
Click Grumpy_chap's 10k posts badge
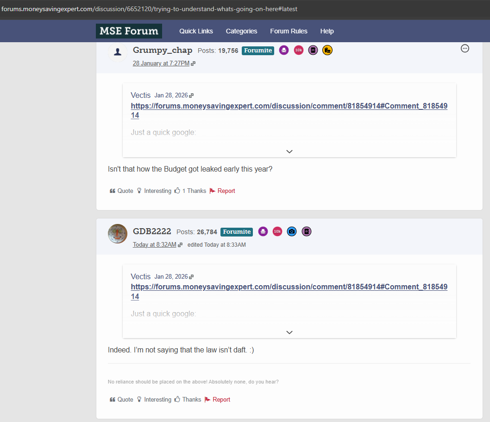point(299,50)
